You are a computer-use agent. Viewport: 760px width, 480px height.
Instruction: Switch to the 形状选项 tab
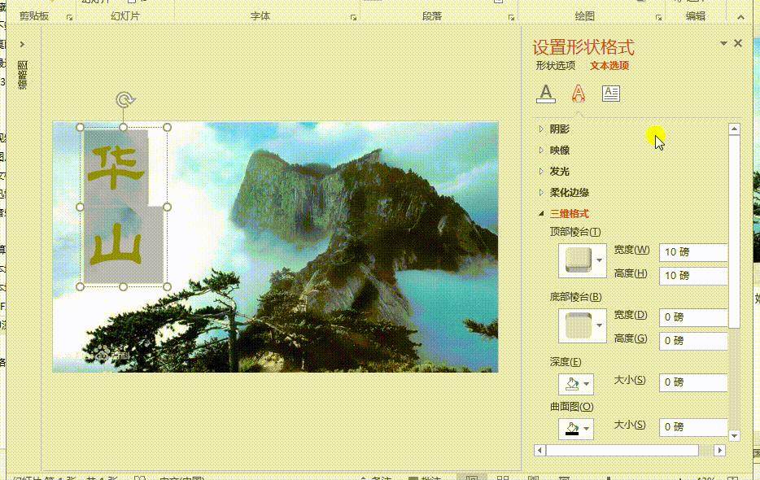556,65
